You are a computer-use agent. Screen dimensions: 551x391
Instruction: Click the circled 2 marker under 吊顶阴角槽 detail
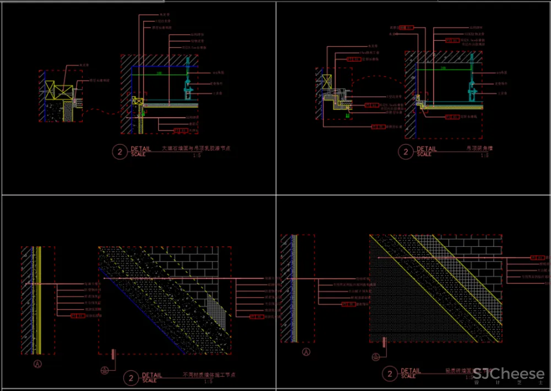click(406, 152)
